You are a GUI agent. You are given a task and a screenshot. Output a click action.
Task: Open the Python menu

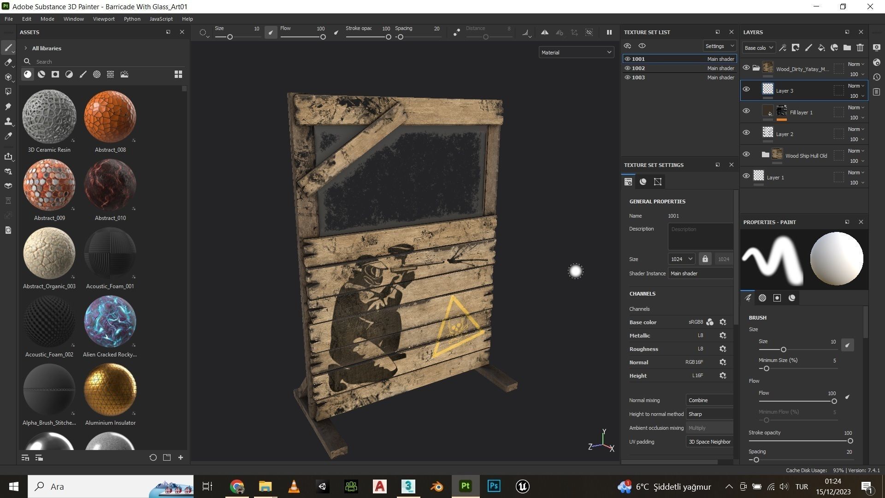coord(132,19)
